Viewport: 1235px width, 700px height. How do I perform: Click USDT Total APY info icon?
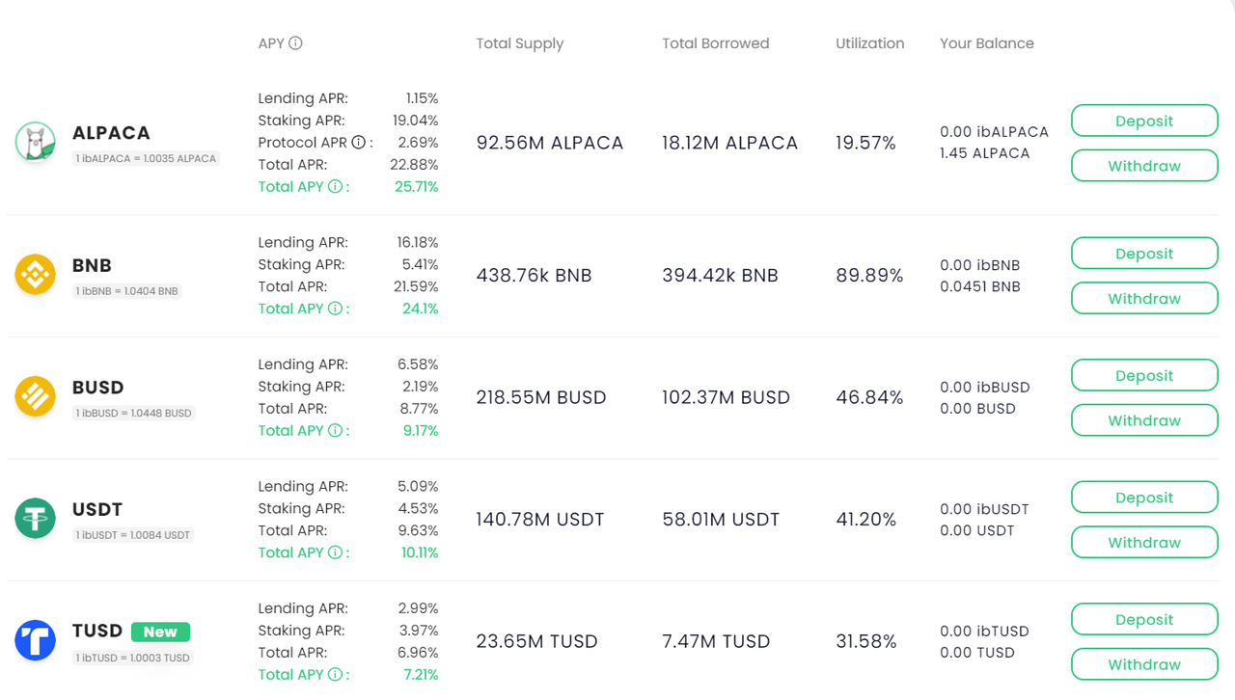335,552
